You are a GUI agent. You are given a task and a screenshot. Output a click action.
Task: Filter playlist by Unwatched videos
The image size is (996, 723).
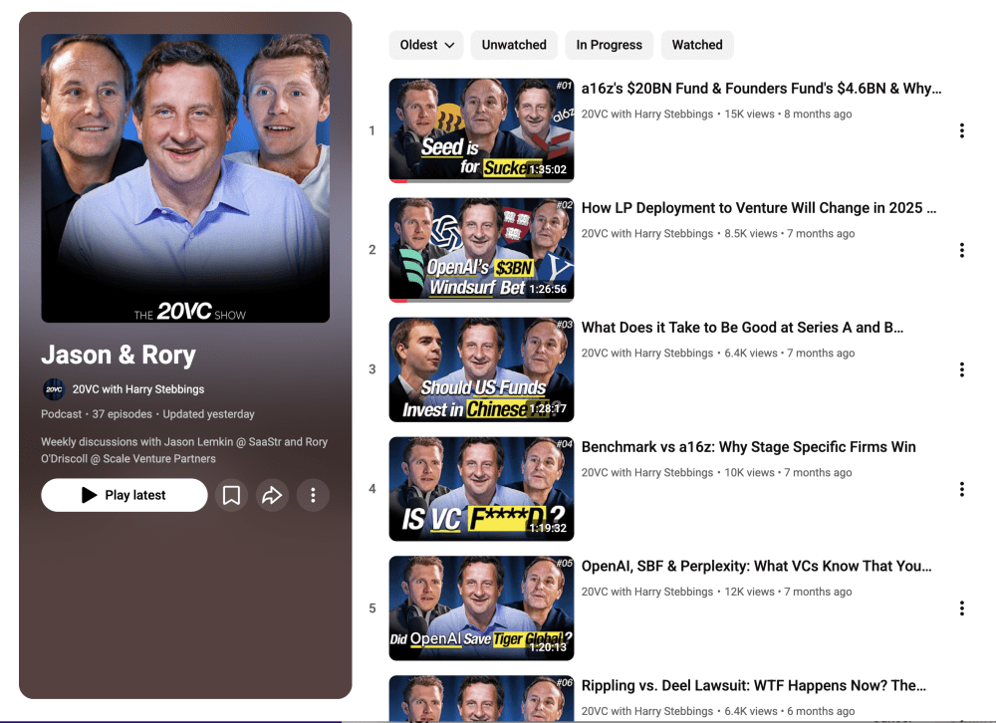pos(514,45)
